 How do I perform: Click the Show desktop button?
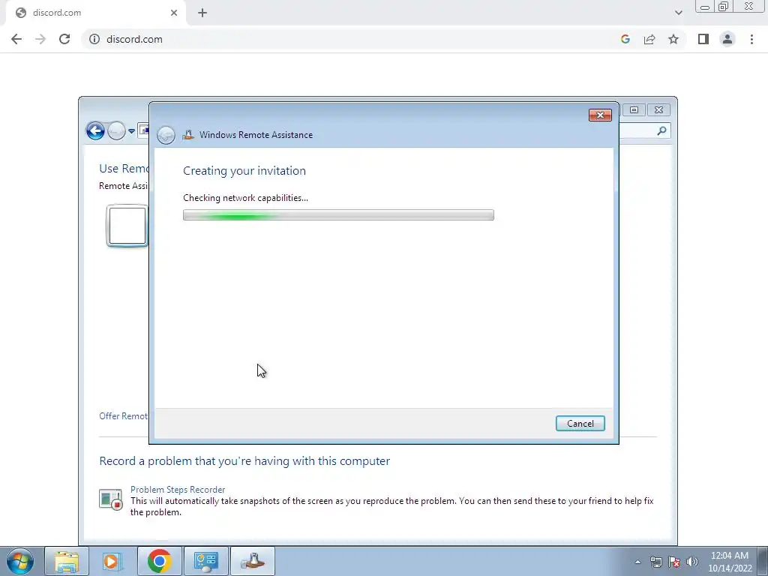pyautogui.click(x=763, y=561)
